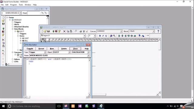The image size is (194, 109).
Task: Click New icon in Layout Editor toolbar
Action: click(42, 31)
